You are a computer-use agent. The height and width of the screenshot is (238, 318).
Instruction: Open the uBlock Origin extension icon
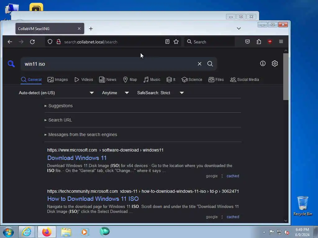pos(270,42)
